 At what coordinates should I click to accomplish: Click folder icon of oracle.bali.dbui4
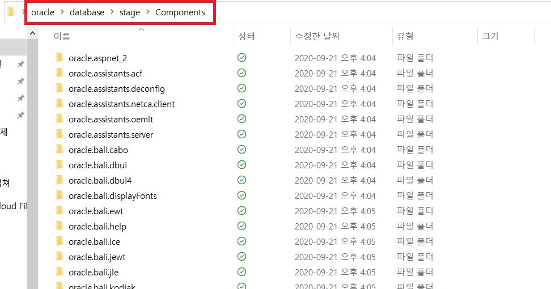pyautogui.click(x=60, y=180)
